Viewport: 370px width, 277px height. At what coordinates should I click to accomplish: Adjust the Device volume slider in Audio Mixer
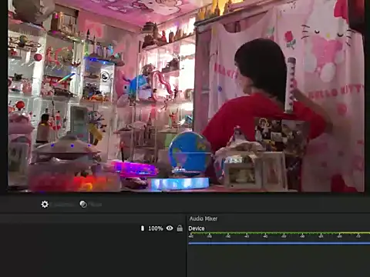pos(279,243)
